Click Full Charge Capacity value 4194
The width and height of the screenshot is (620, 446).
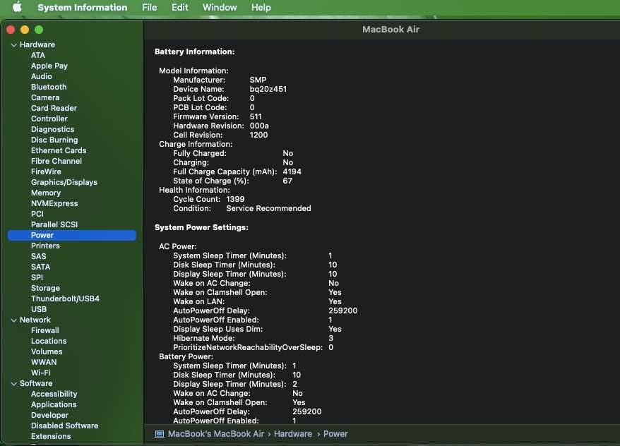pyautogui.click(x=292, y=172)
